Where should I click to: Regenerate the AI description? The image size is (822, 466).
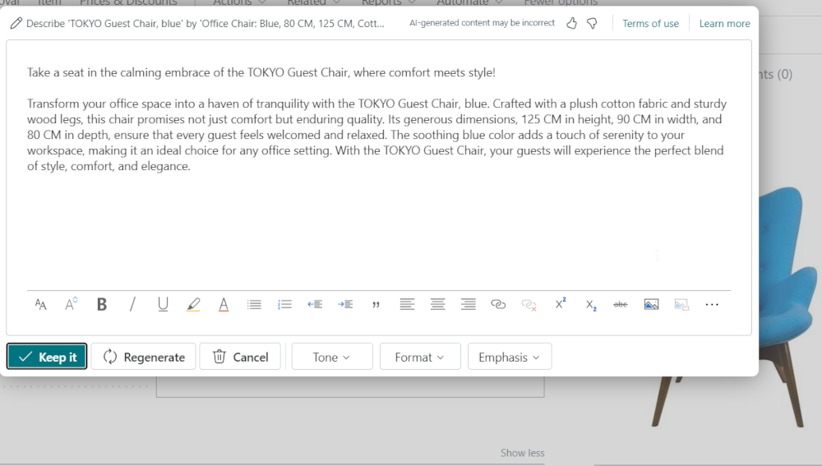(x=143, y=357)
